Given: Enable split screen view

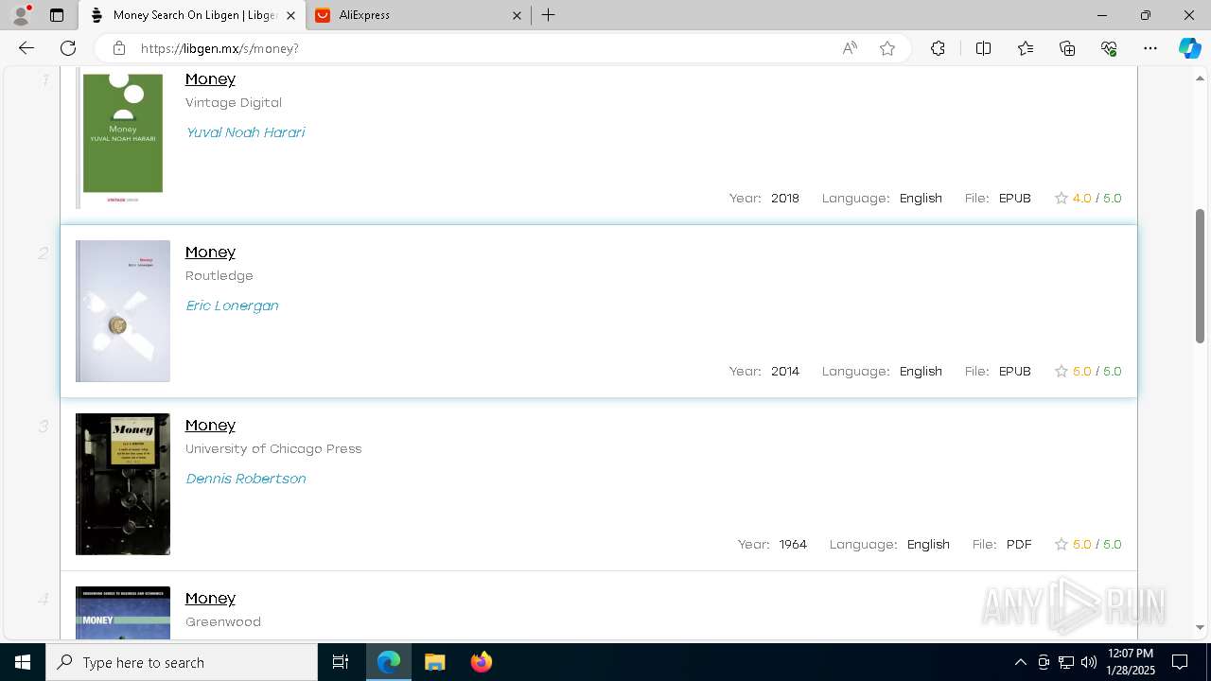Looking at the screenshot, I should 983,48.
